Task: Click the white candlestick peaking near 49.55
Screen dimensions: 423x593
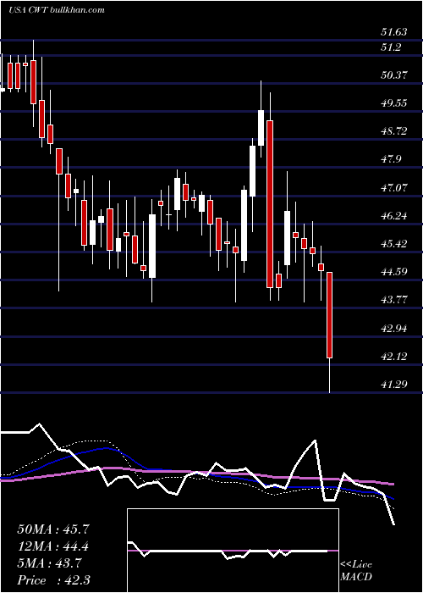Action: tap(261, 127)
